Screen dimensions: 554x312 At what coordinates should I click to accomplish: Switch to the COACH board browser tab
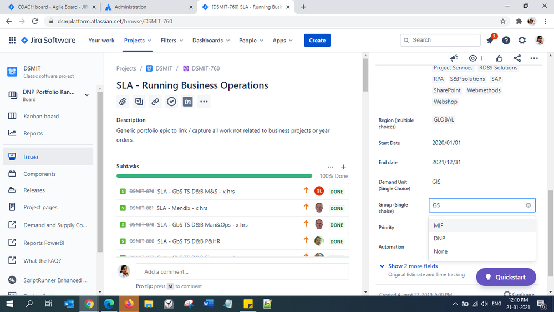tap(52, 7)
